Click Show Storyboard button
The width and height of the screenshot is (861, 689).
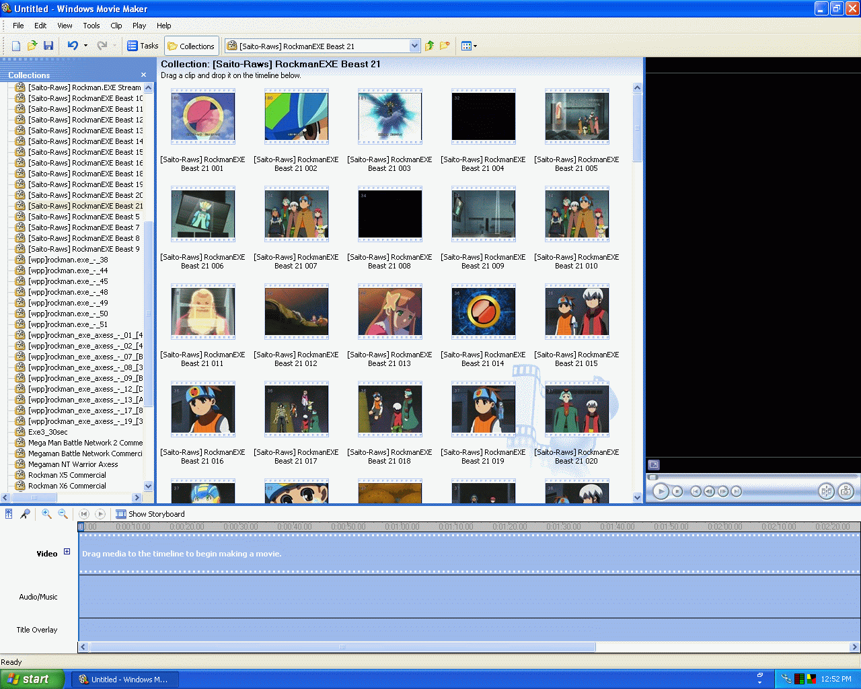pos(150,513)
